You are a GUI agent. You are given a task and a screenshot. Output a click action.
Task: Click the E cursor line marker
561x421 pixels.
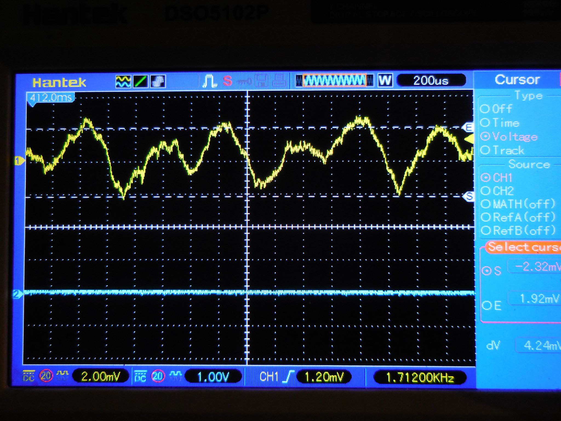pos(468,127)
